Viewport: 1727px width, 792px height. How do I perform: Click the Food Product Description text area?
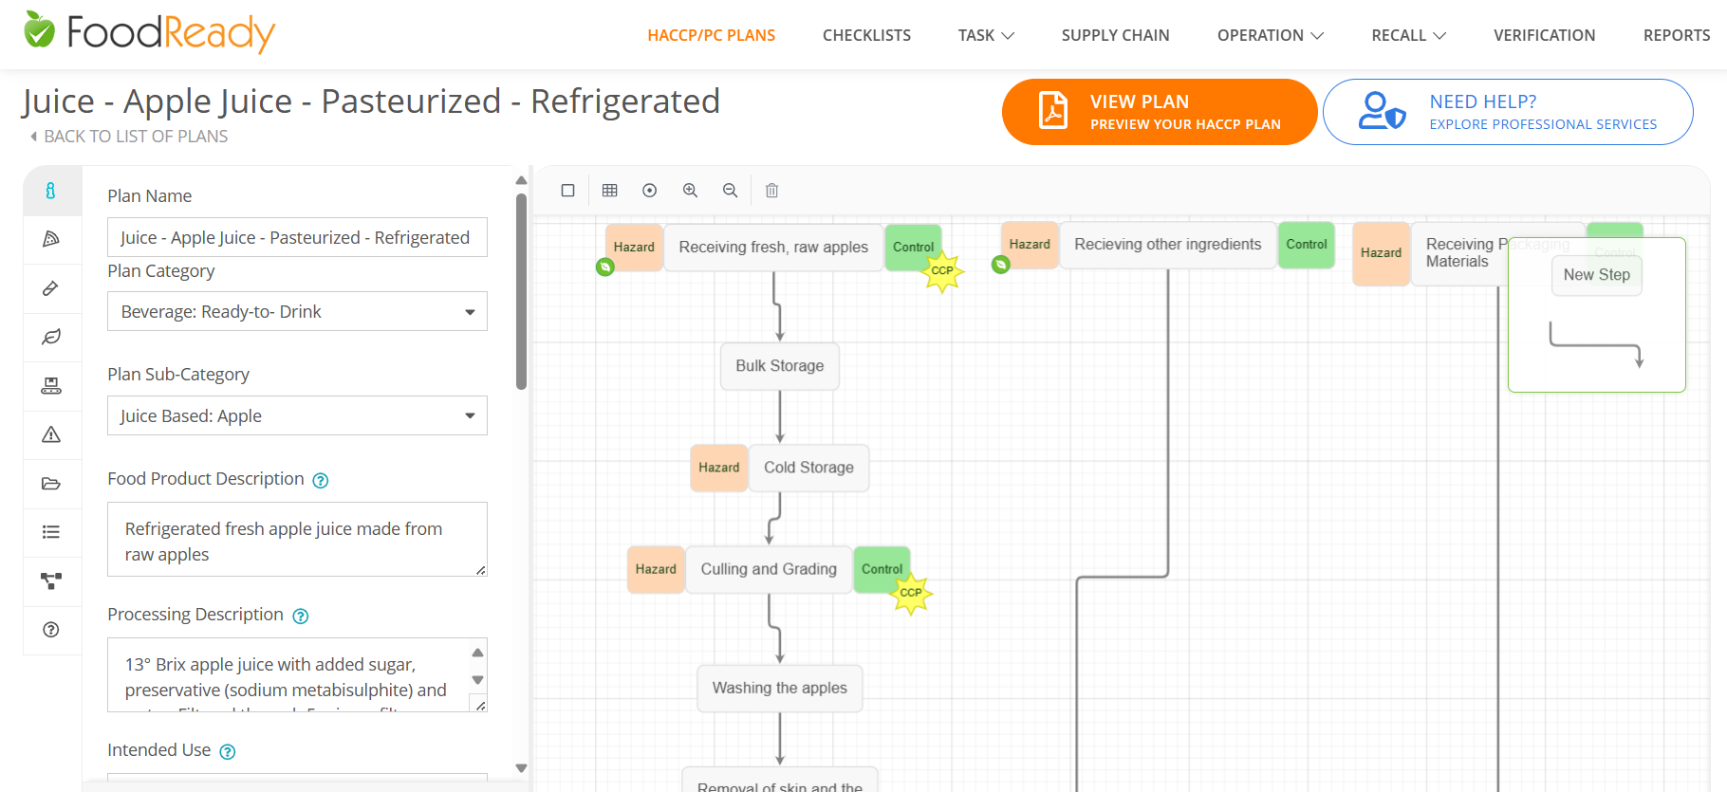[297, 539]
